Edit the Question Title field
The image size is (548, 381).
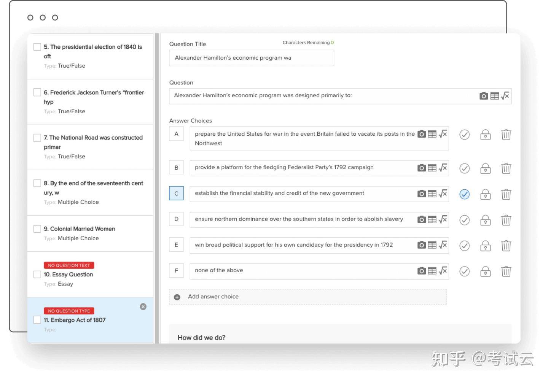(x=252, y=58)
